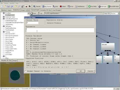Click the Current Value field
Viewport: 120px width, 90px height.
click(x=32, y=23)
